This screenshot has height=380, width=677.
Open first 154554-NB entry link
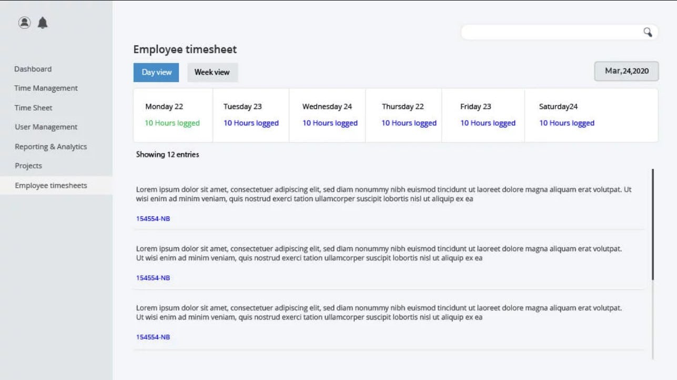[x=153, y=219]
